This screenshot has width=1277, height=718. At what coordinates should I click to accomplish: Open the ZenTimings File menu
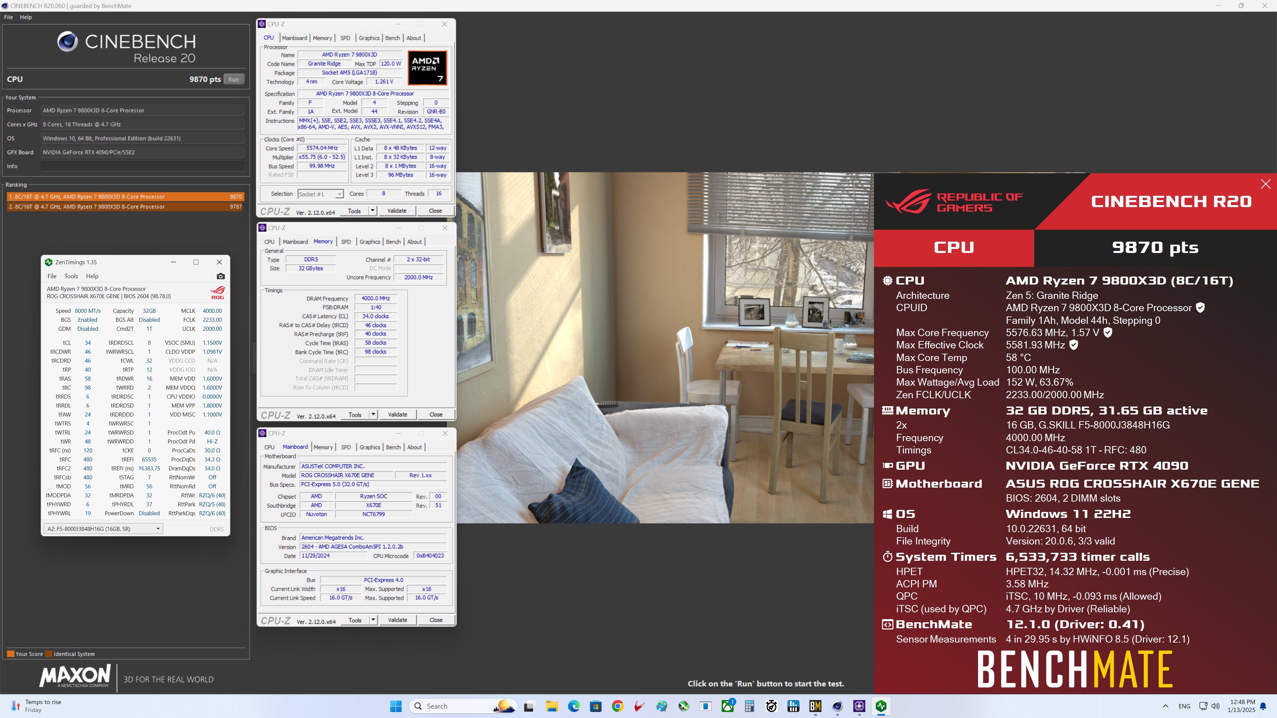click(x=52, y=276)
